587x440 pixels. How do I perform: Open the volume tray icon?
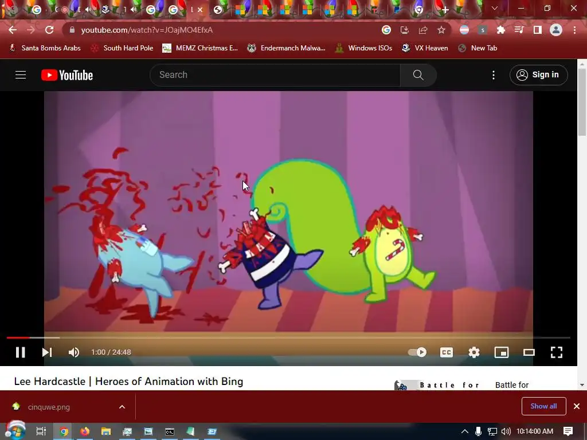506,431
